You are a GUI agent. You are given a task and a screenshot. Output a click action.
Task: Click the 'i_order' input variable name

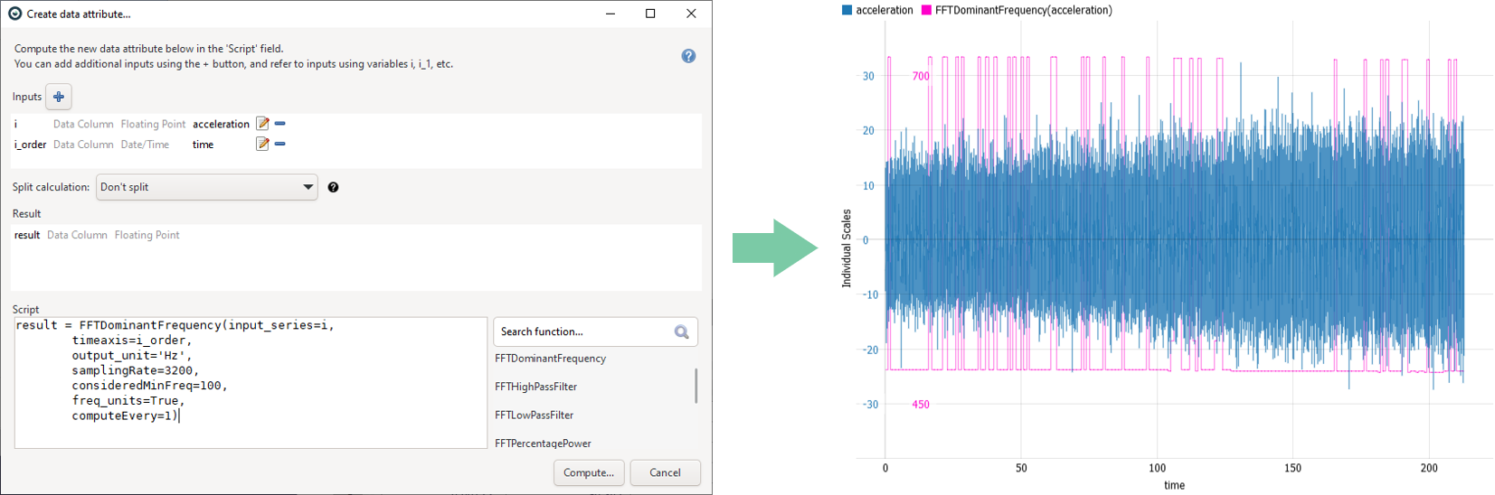(x=30, y=145)
